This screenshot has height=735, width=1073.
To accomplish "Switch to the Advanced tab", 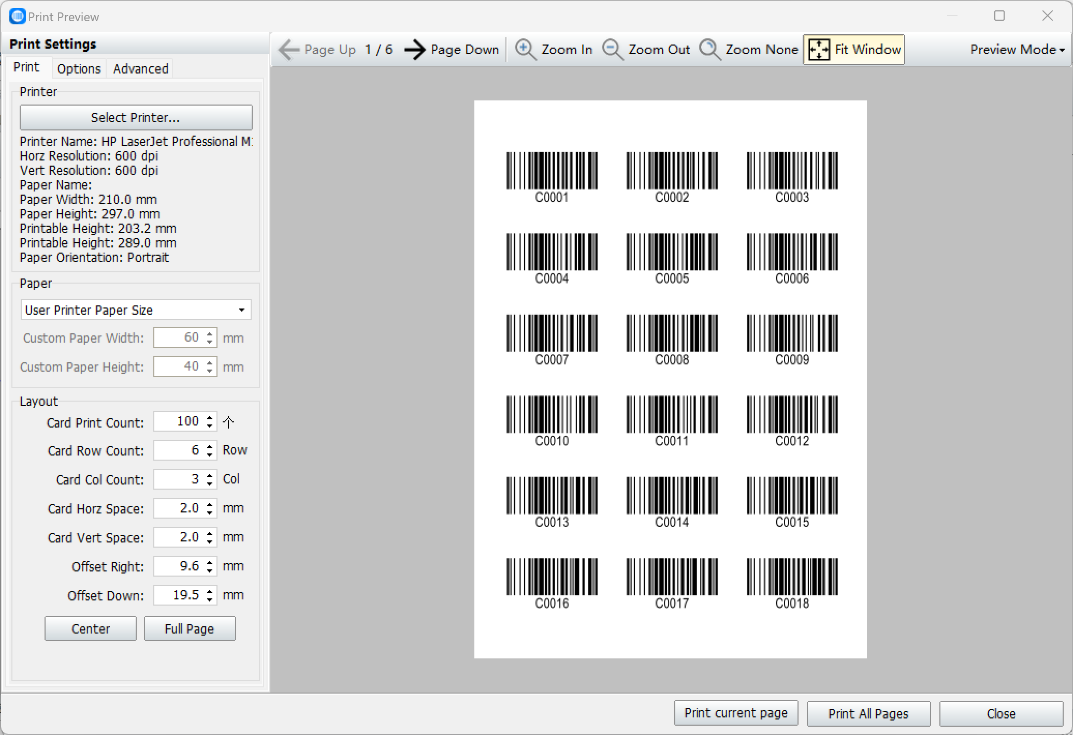I will coord(140,69).
